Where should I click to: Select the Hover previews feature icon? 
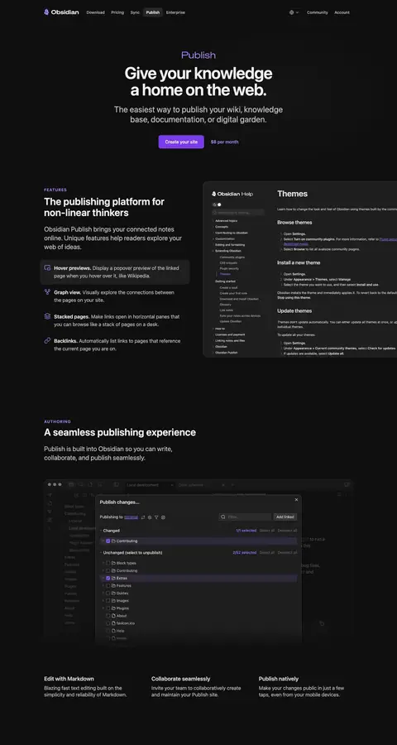click(x=47, y=268)
